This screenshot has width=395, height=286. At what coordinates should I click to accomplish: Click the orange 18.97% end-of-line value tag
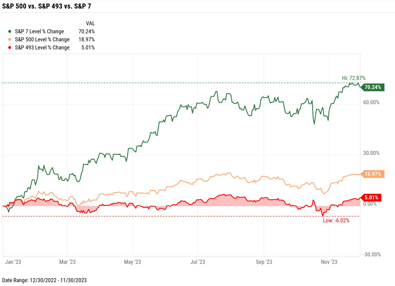tap(373, 174)
